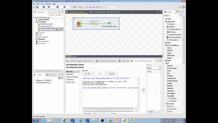
Task: Select Target Exec option
Action: (x=70, y=80)
